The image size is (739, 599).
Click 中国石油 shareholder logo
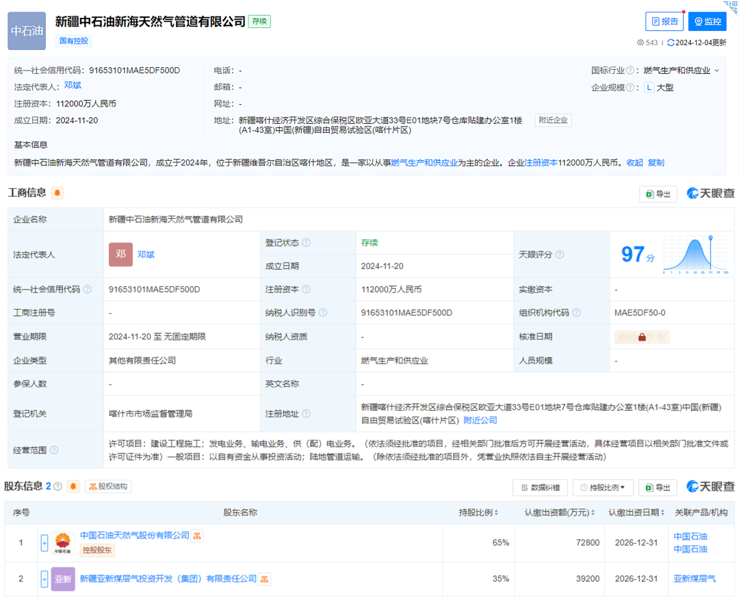[63, 543]
